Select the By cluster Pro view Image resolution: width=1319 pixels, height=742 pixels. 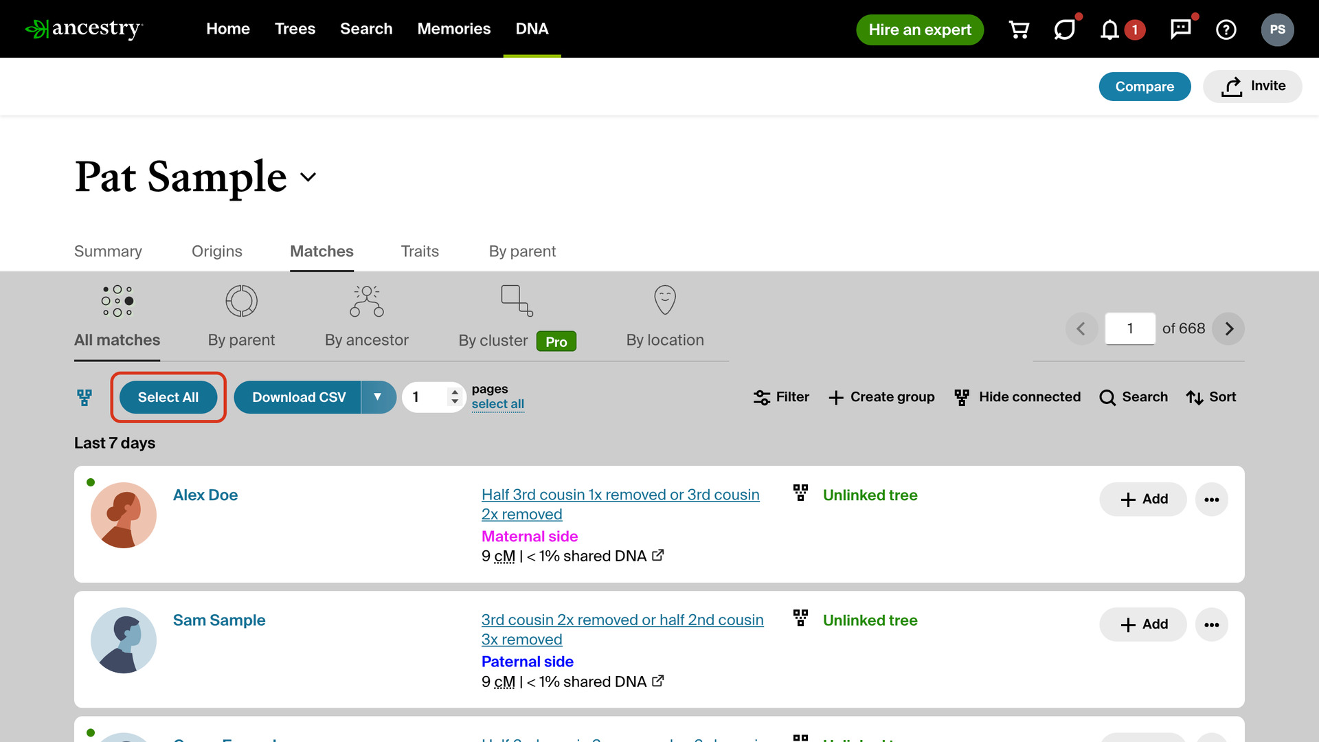pyautogui.click(x=517, y=317)
